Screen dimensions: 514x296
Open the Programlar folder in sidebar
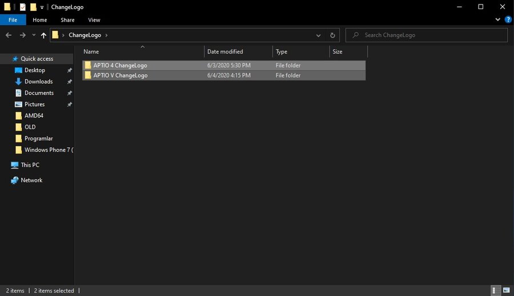38,139
